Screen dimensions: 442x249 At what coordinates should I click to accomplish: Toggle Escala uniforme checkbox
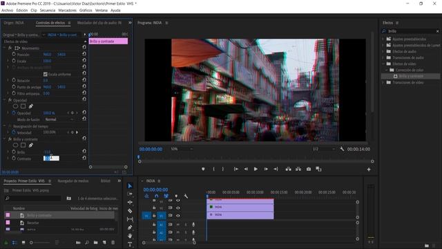[46, 74]
